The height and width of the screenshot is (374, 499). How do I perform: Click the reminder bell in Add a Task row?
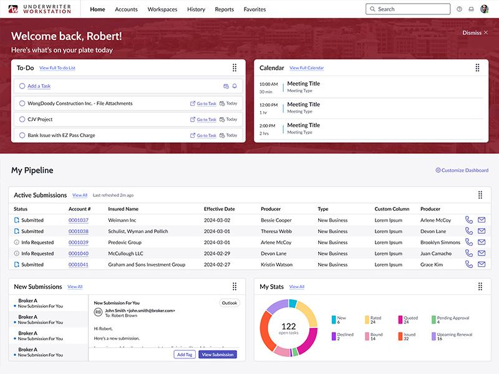click(x=235, y=87)
